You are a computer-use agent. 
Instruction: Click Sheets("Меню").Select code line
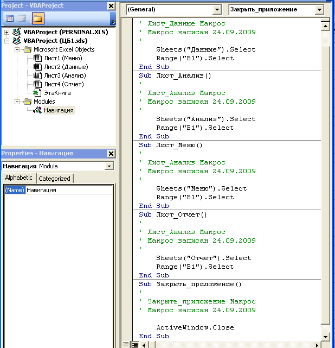pos(202,188)
